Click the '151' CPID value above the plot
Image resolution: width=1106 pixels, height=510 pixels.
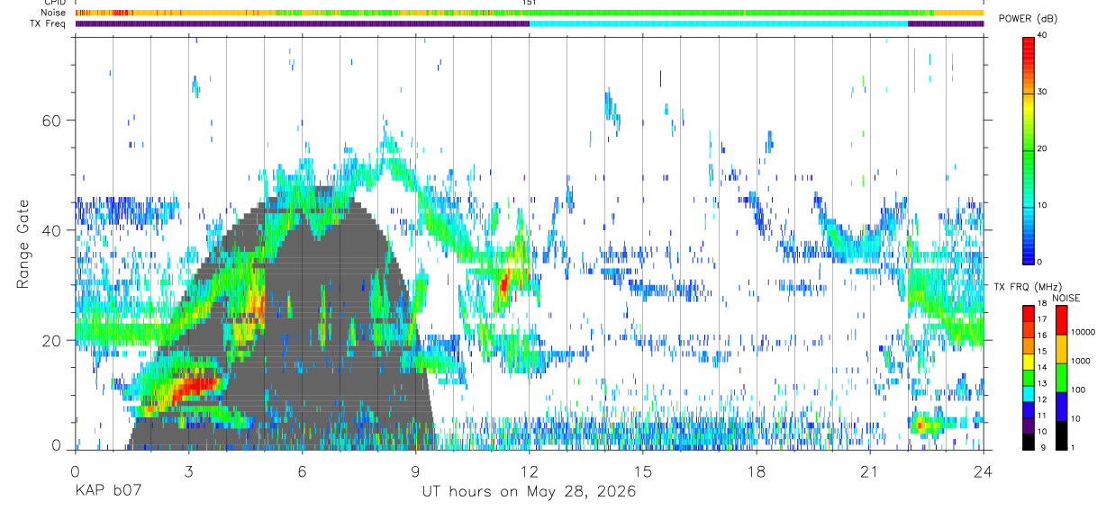(529, 3)
